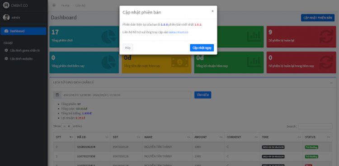The width and height of the screenshot is (339, 166).
Task: Cancel the update with Hủy button
Action: coord(128,48)
